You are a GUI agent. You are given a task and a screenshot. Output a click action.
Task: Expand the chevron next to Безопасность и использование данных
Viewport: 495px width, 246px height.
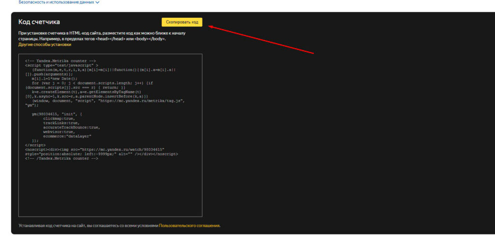pos(97,2)
